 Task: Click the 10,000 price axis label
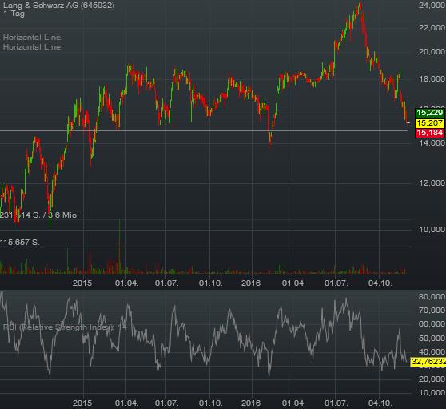pyautogui.click(x=432, y=229)
